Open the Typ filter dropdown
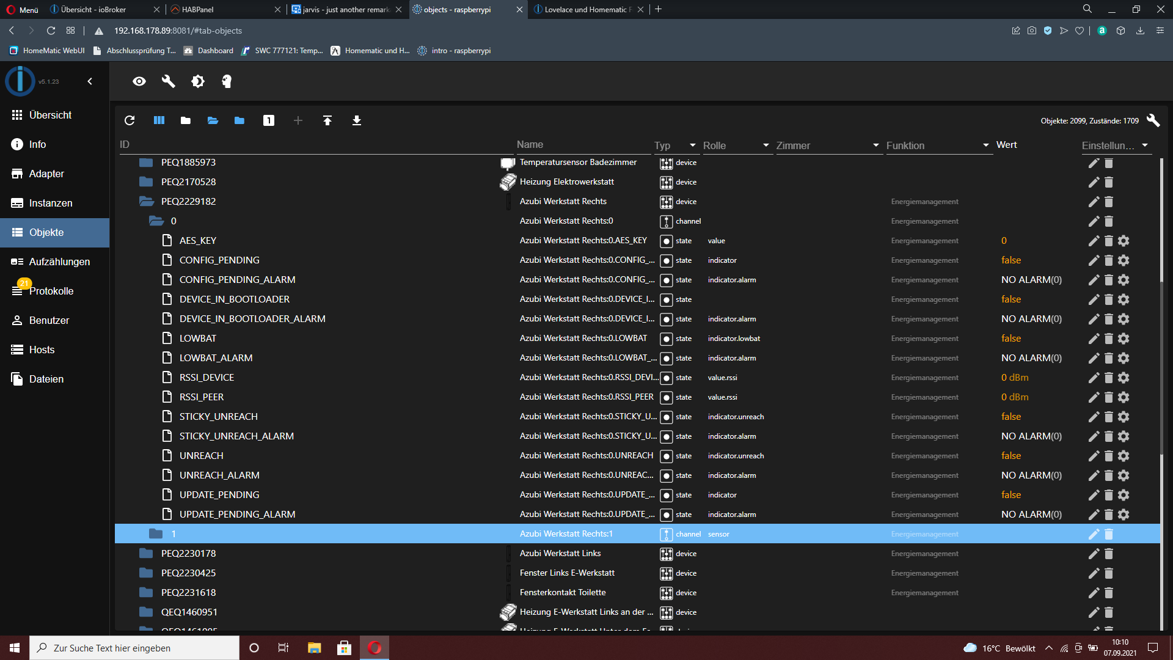 (x=692, y=145)
